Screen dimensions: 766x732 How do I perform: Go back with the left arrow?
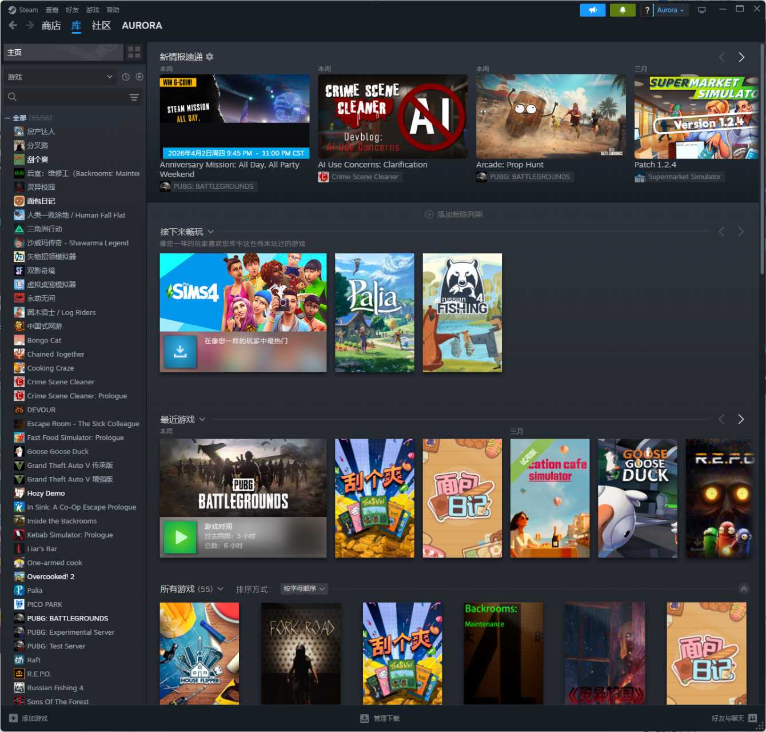click(13, 25)
